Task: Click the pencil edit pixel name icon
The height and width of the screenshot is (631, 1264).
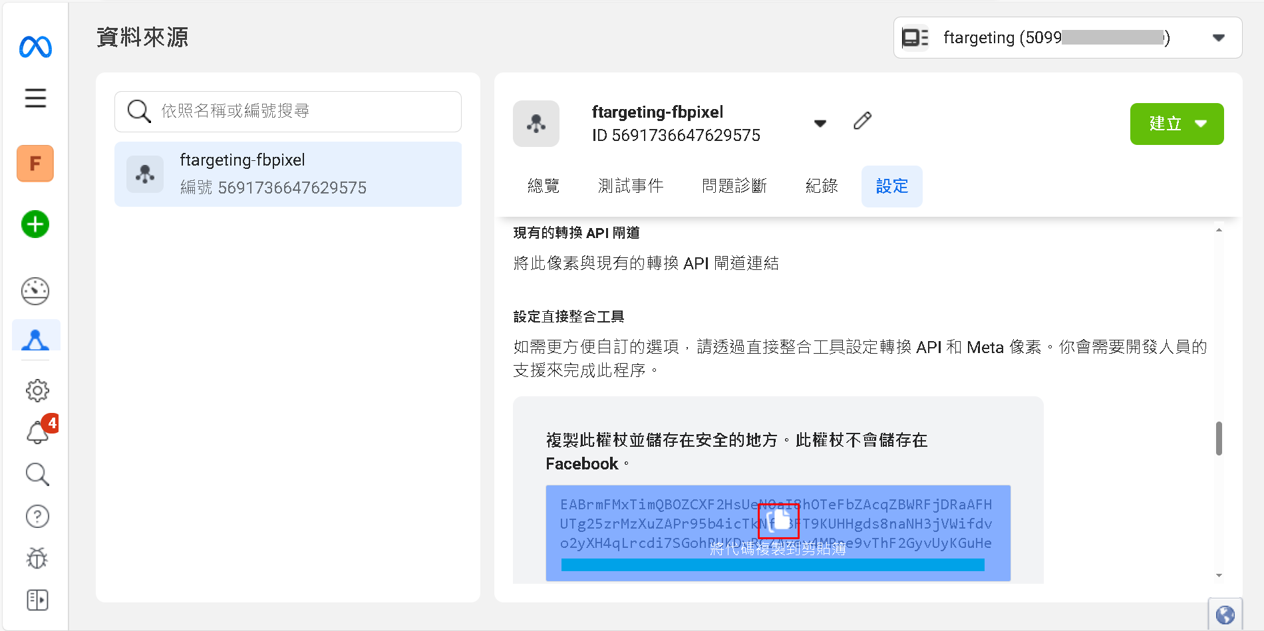Action: point(862,121)
